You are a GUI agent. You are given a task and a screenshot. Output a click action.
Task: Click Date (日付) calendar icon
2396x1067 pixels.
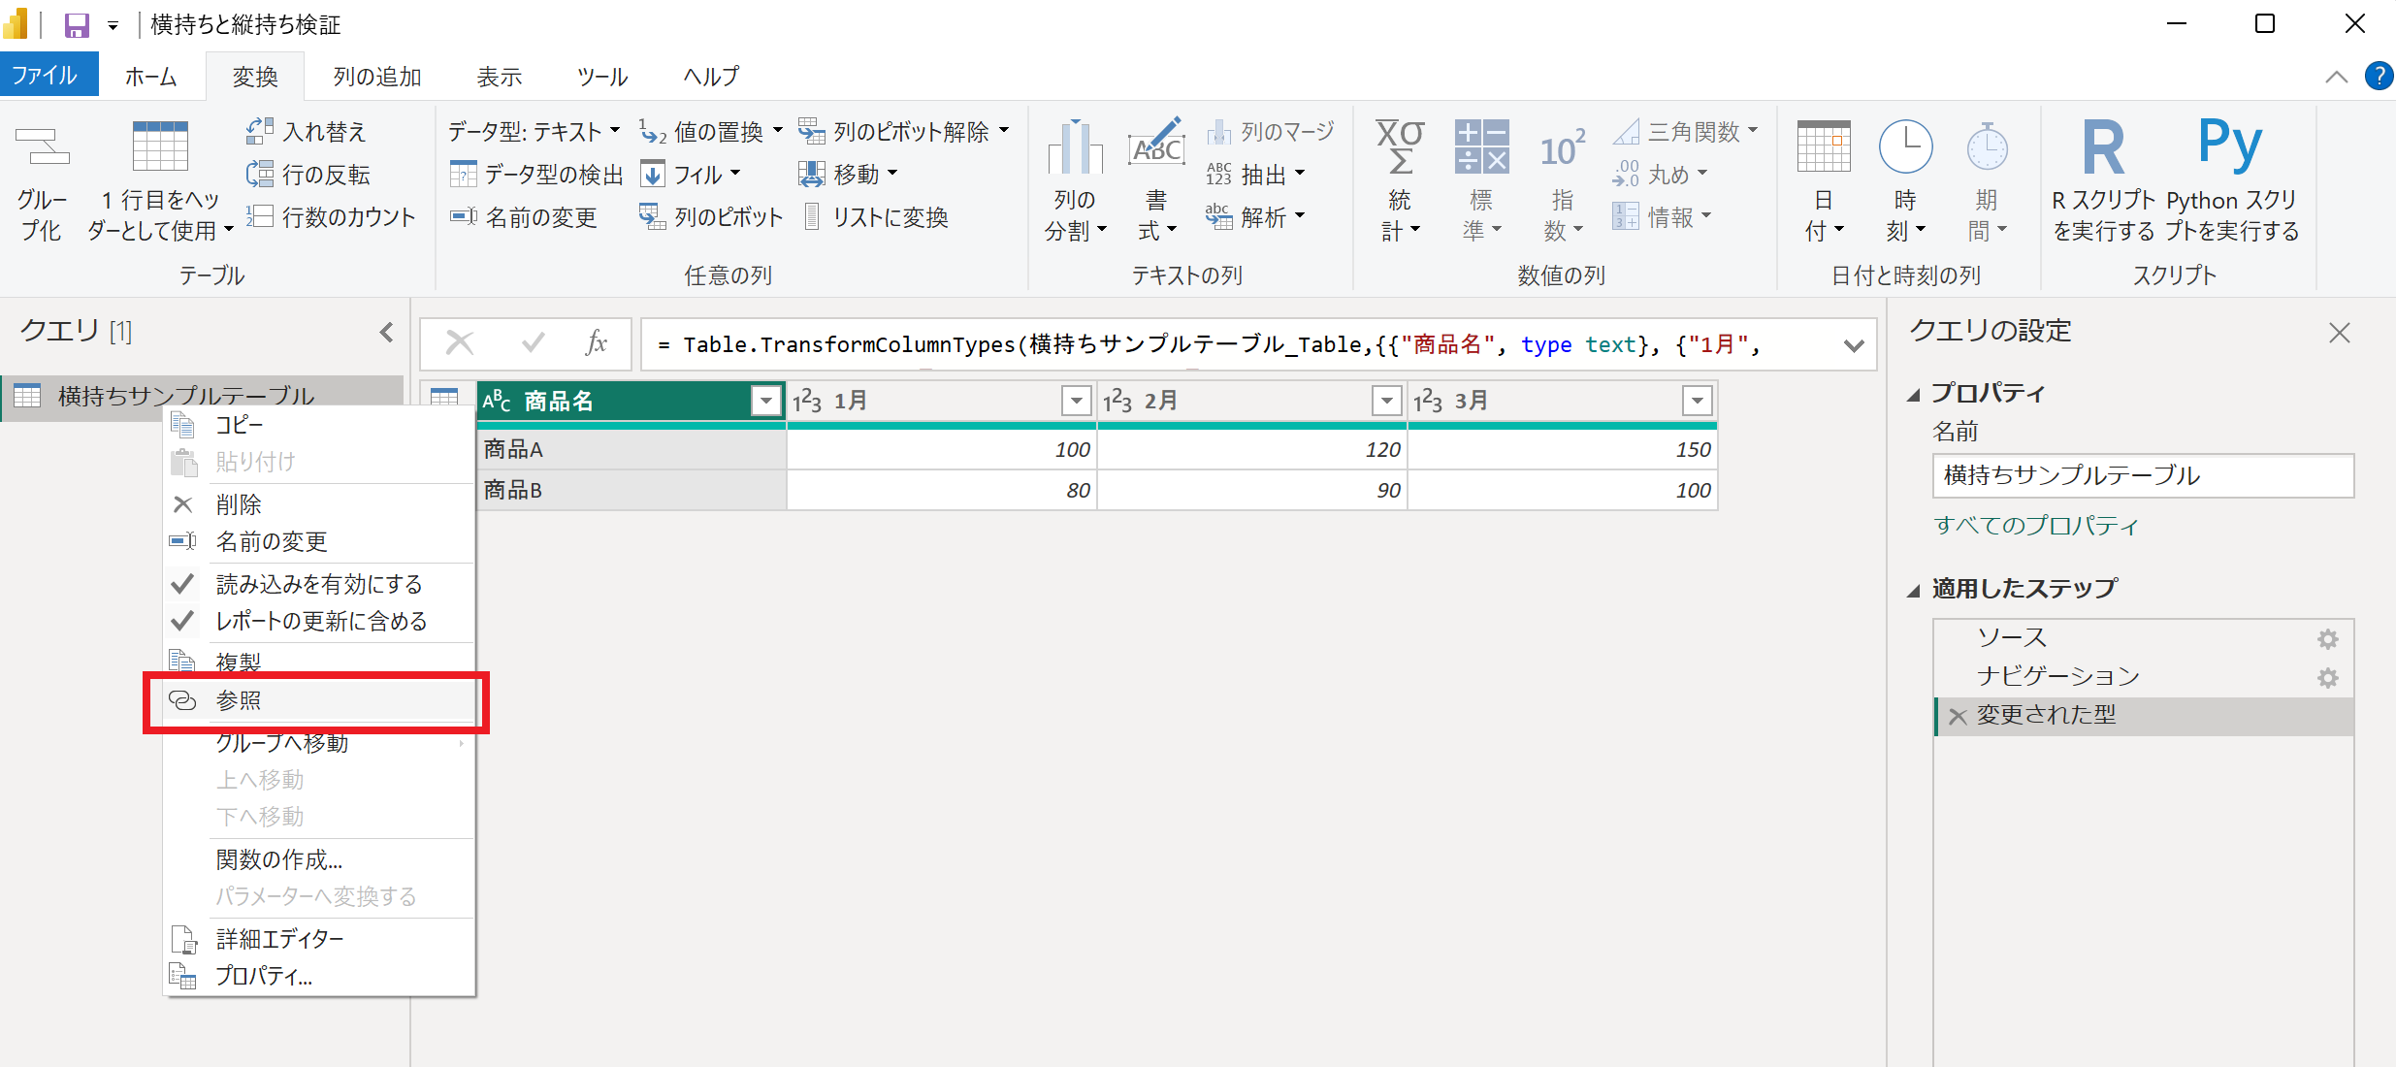pos(1824,146)
